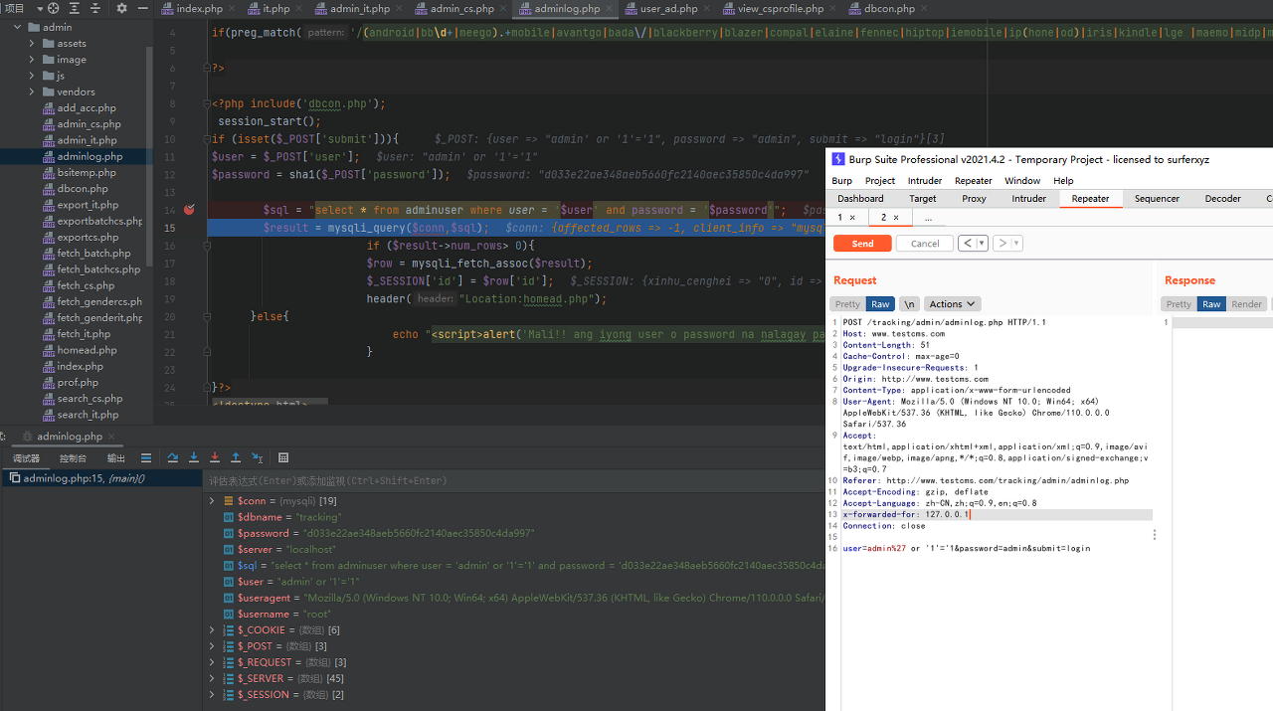
Task: Click the Step Over debugger icon
Action: pos(173,457)
